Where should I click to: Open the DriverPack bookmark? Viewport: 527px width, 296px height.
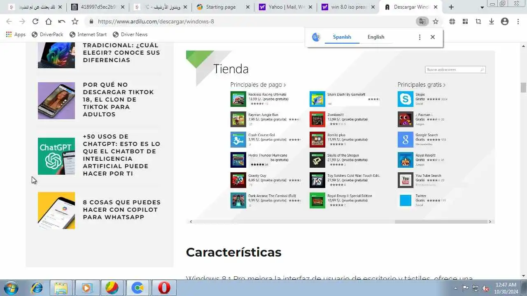47,35
